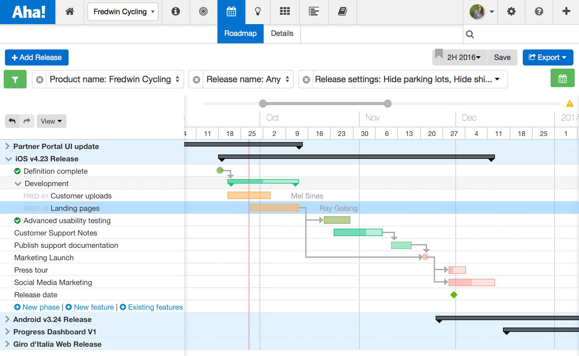The height and width of the screenshot is (356, 579).
Task: Open the Ideas lightbulb section
Action: point(258,12)
